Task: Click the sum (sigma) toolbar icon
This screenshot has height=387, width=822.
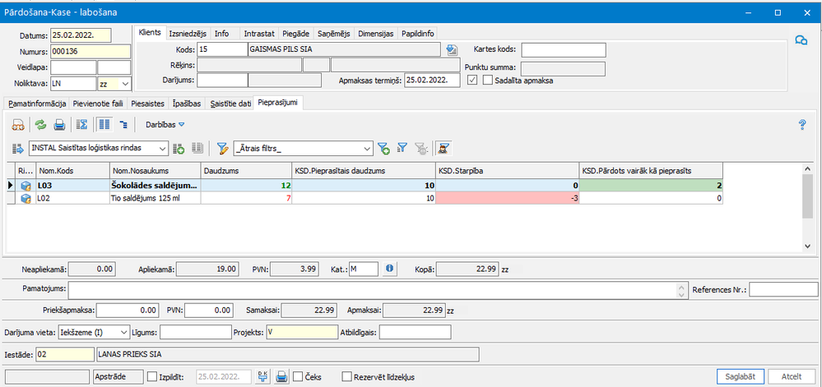Action: 81,125
